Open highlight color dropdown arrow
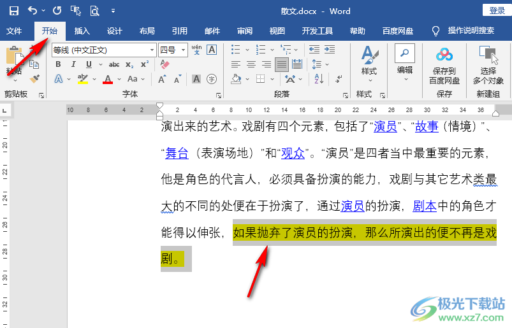The height and width of the screenshot is (328, 512). pos(94,79)
